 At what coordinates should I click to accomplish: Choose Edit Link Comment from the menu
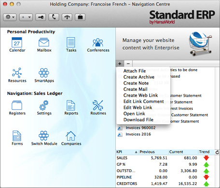(143, 101)
